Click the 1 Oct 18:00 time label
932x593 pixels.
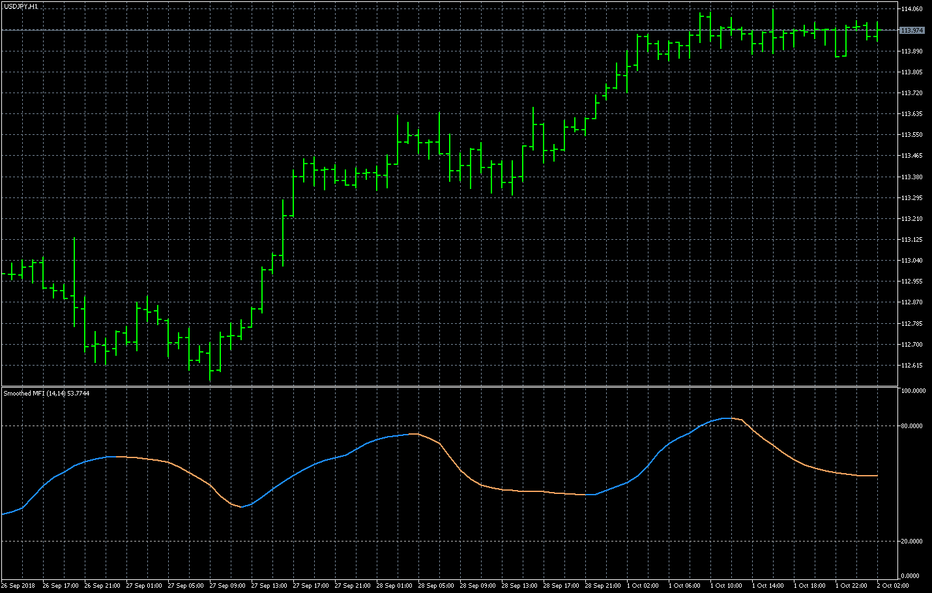pyautogui.click(x=809, y=586)
